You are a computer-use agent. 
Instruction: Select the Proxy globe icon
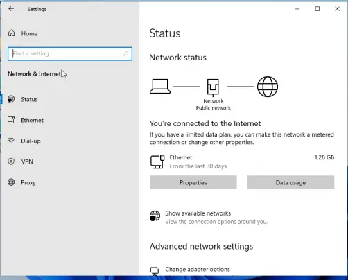coord(11,182)
